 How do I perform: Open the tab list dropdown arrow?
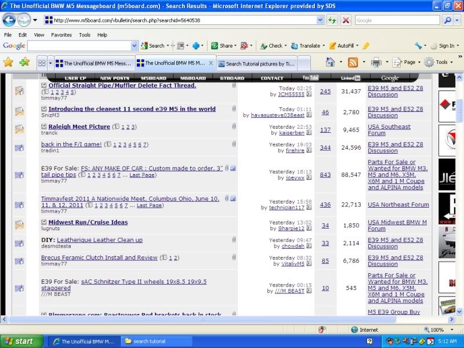point(50,63)
